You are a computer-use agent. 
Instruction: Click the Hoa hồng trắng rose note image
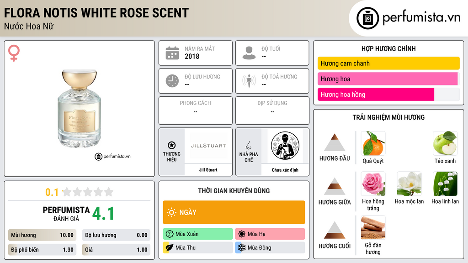(373, 184)
